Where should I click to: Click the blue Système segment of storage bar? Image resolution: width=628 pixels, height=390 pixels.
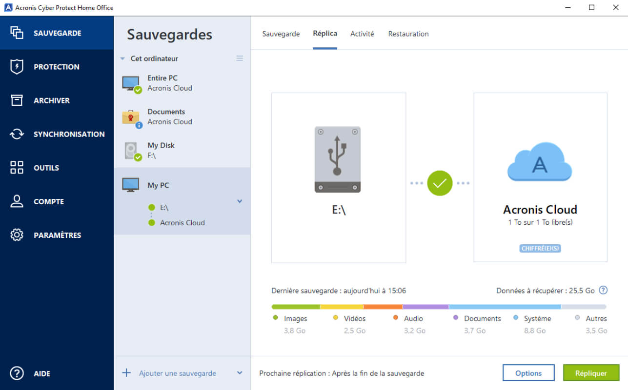505,307
